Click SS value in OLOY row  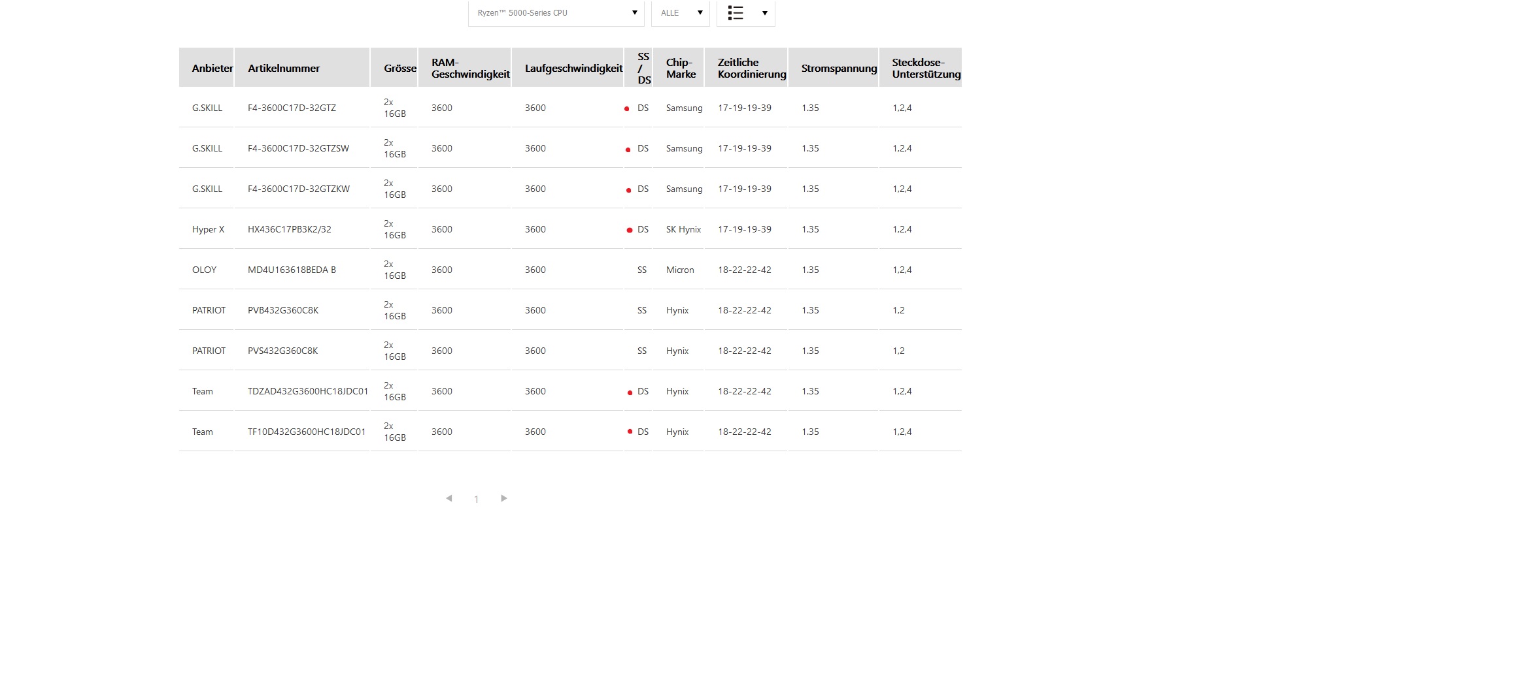click(642, 270)
